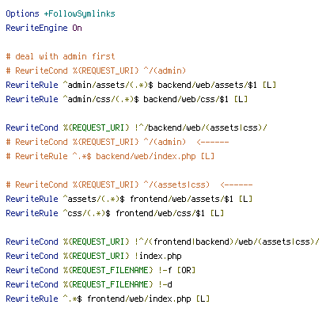Click the commented '^/(assets|css)' pattern
326x312 pixels.
pos(176,185)
